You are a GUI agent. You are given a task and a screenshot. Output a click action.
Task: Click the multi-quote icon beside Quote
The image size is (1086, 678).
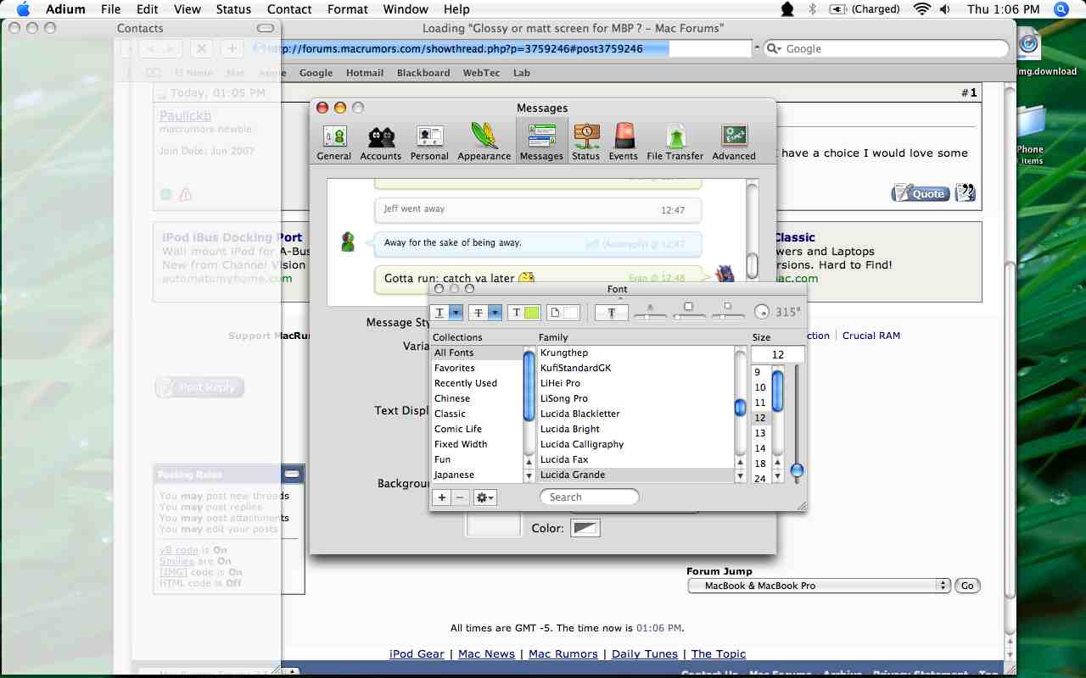[x=966, y=193]
